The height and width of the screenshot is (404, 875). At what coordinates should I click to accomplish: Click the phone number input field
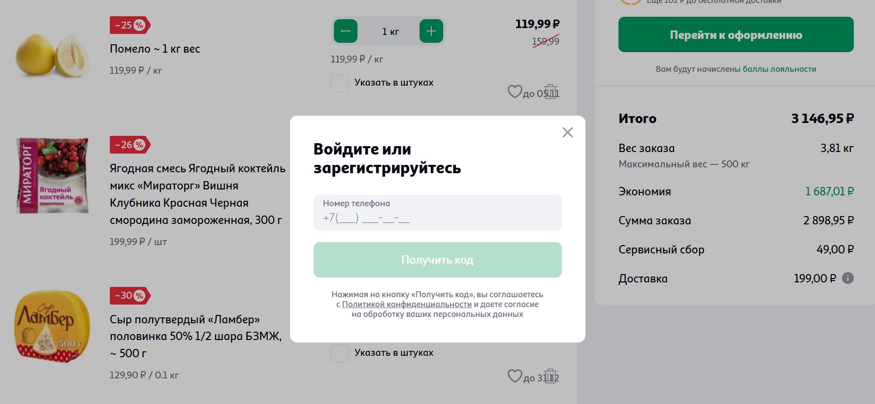click(x=437, y=213)
